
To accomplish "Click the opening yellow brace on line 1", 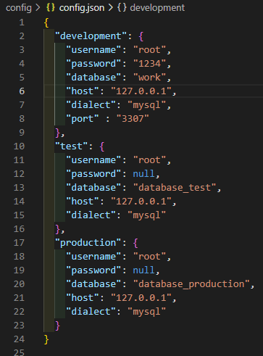I will click(46, 23).
